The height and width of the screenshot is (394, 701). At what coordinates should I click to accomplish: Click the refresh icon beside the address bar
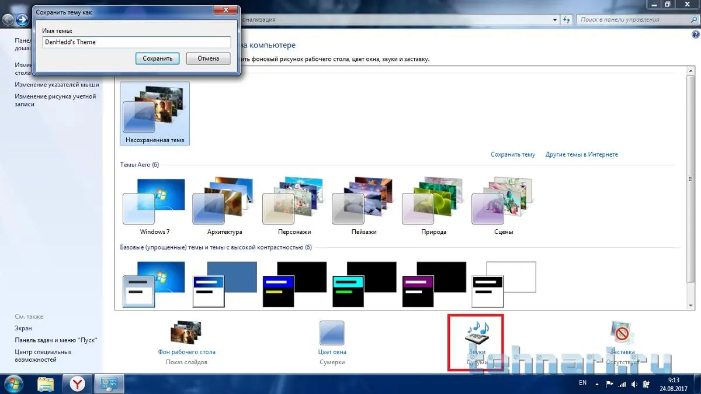(566, 20)
